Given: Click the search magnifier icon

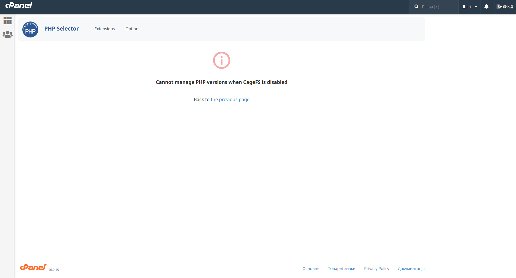Looking at the screenshot, I should 416,7.
